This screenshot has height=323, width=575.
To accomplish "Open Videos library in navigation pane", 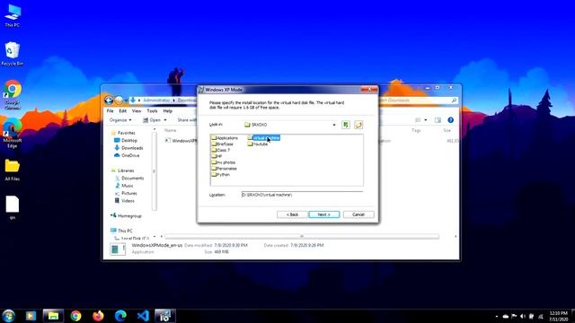I will click(x=125, y=201).
